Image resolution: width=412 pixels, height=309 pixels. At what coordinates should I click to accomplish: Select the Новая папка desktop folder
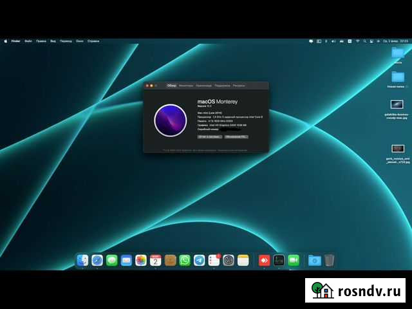[x=397, y=79]
